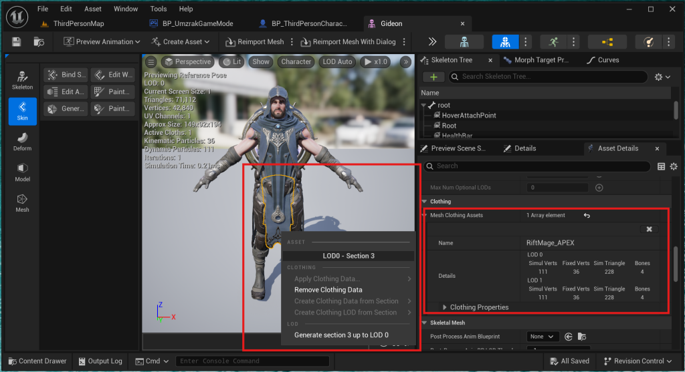The width and height of the screenshot is (685, 372).
Task: Switch to Deform mode in left sidebar
Action: (22, 142)
